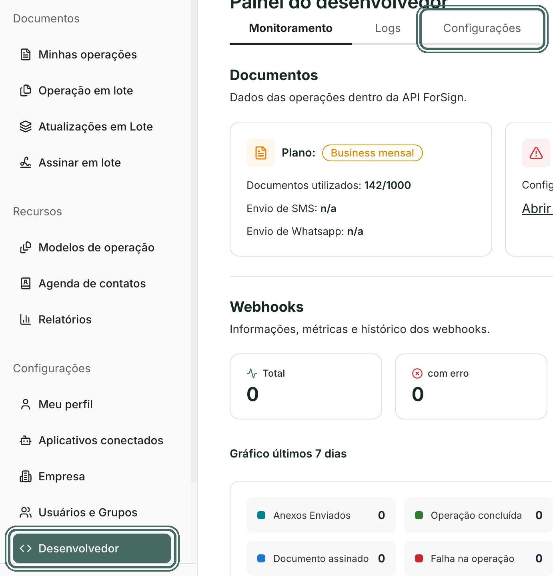This screenshot has width=553, height=576.
Task: Switch to the Monitoramento tab
Action: (291, 28)
